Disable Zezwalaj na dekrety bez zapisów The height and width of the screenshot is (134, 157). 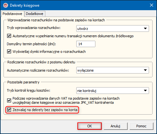[9, 110]
